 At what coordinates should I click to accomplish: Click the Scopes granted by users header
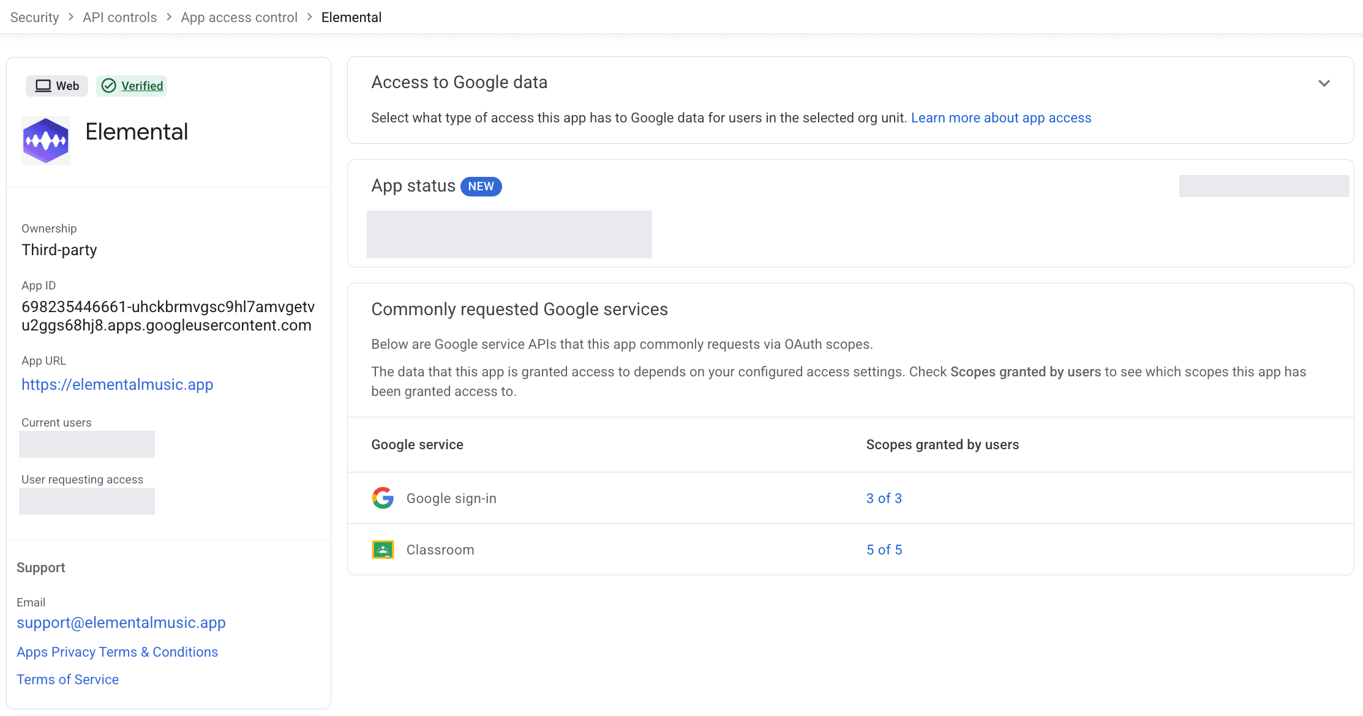coord(942,444)
